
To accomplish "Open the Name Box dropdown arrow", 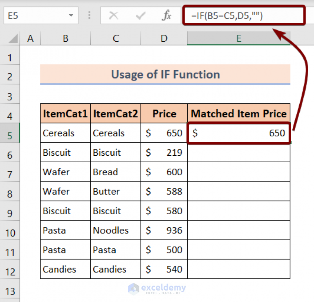I will [71, 16].
